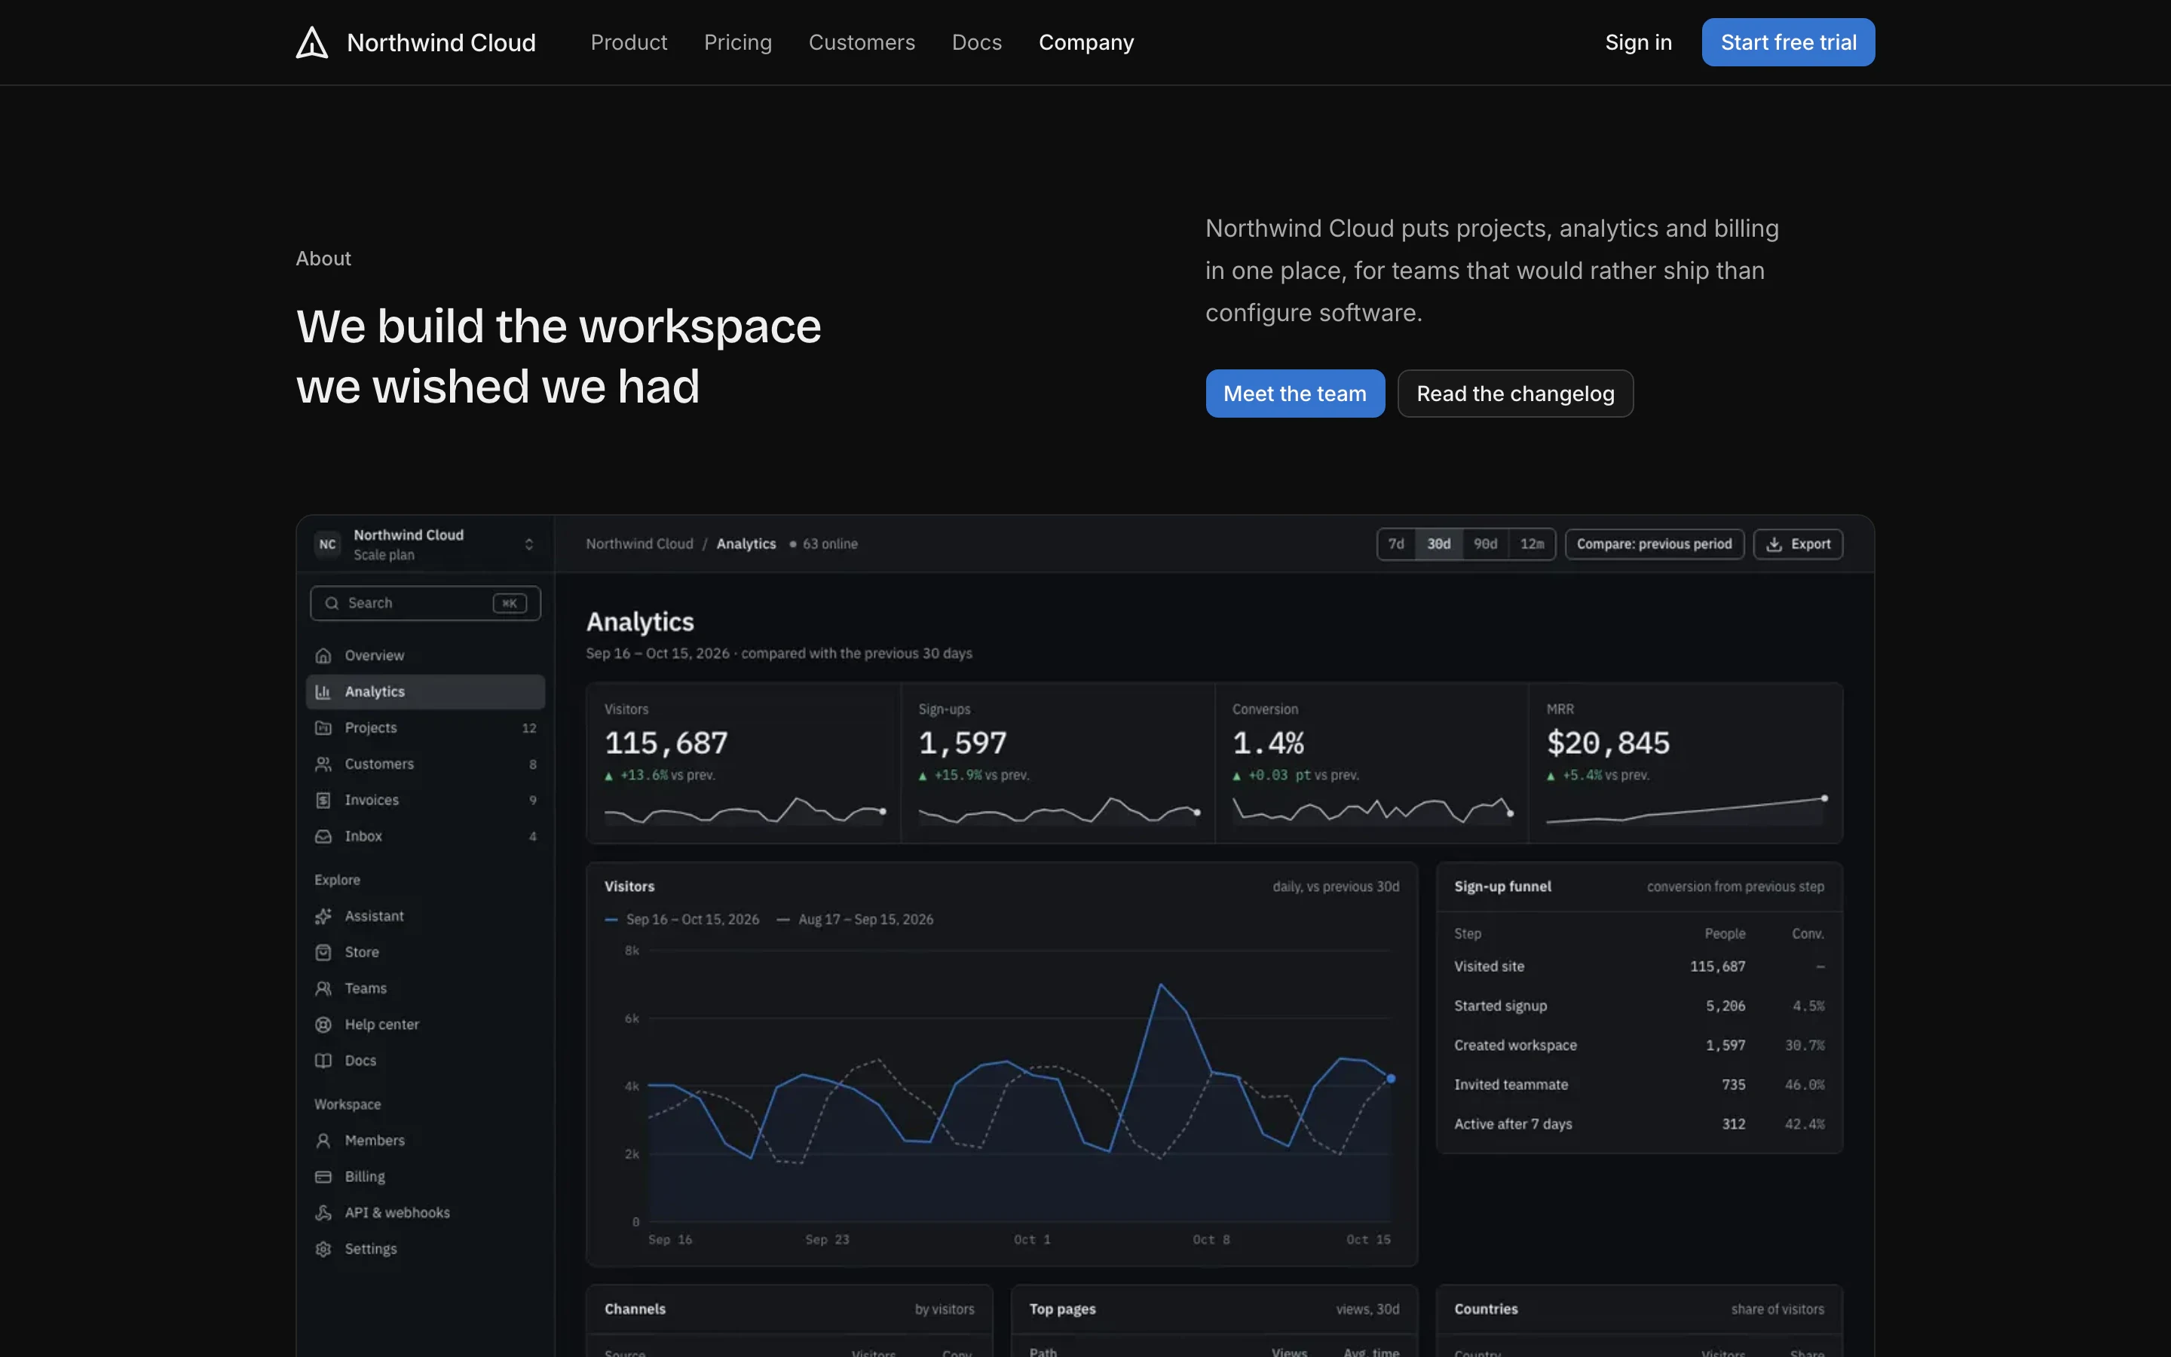The image size is (2171, 1357).
Task: Open the Compare: previous period dropdown
Action: (x=1655, y=544)
